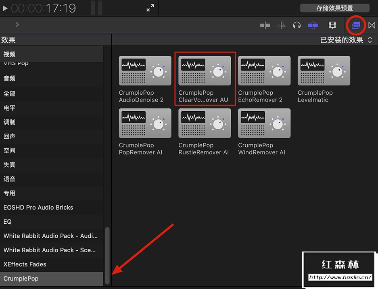Select CrumplePop WindRemover AI effect thumbnail

264,123
